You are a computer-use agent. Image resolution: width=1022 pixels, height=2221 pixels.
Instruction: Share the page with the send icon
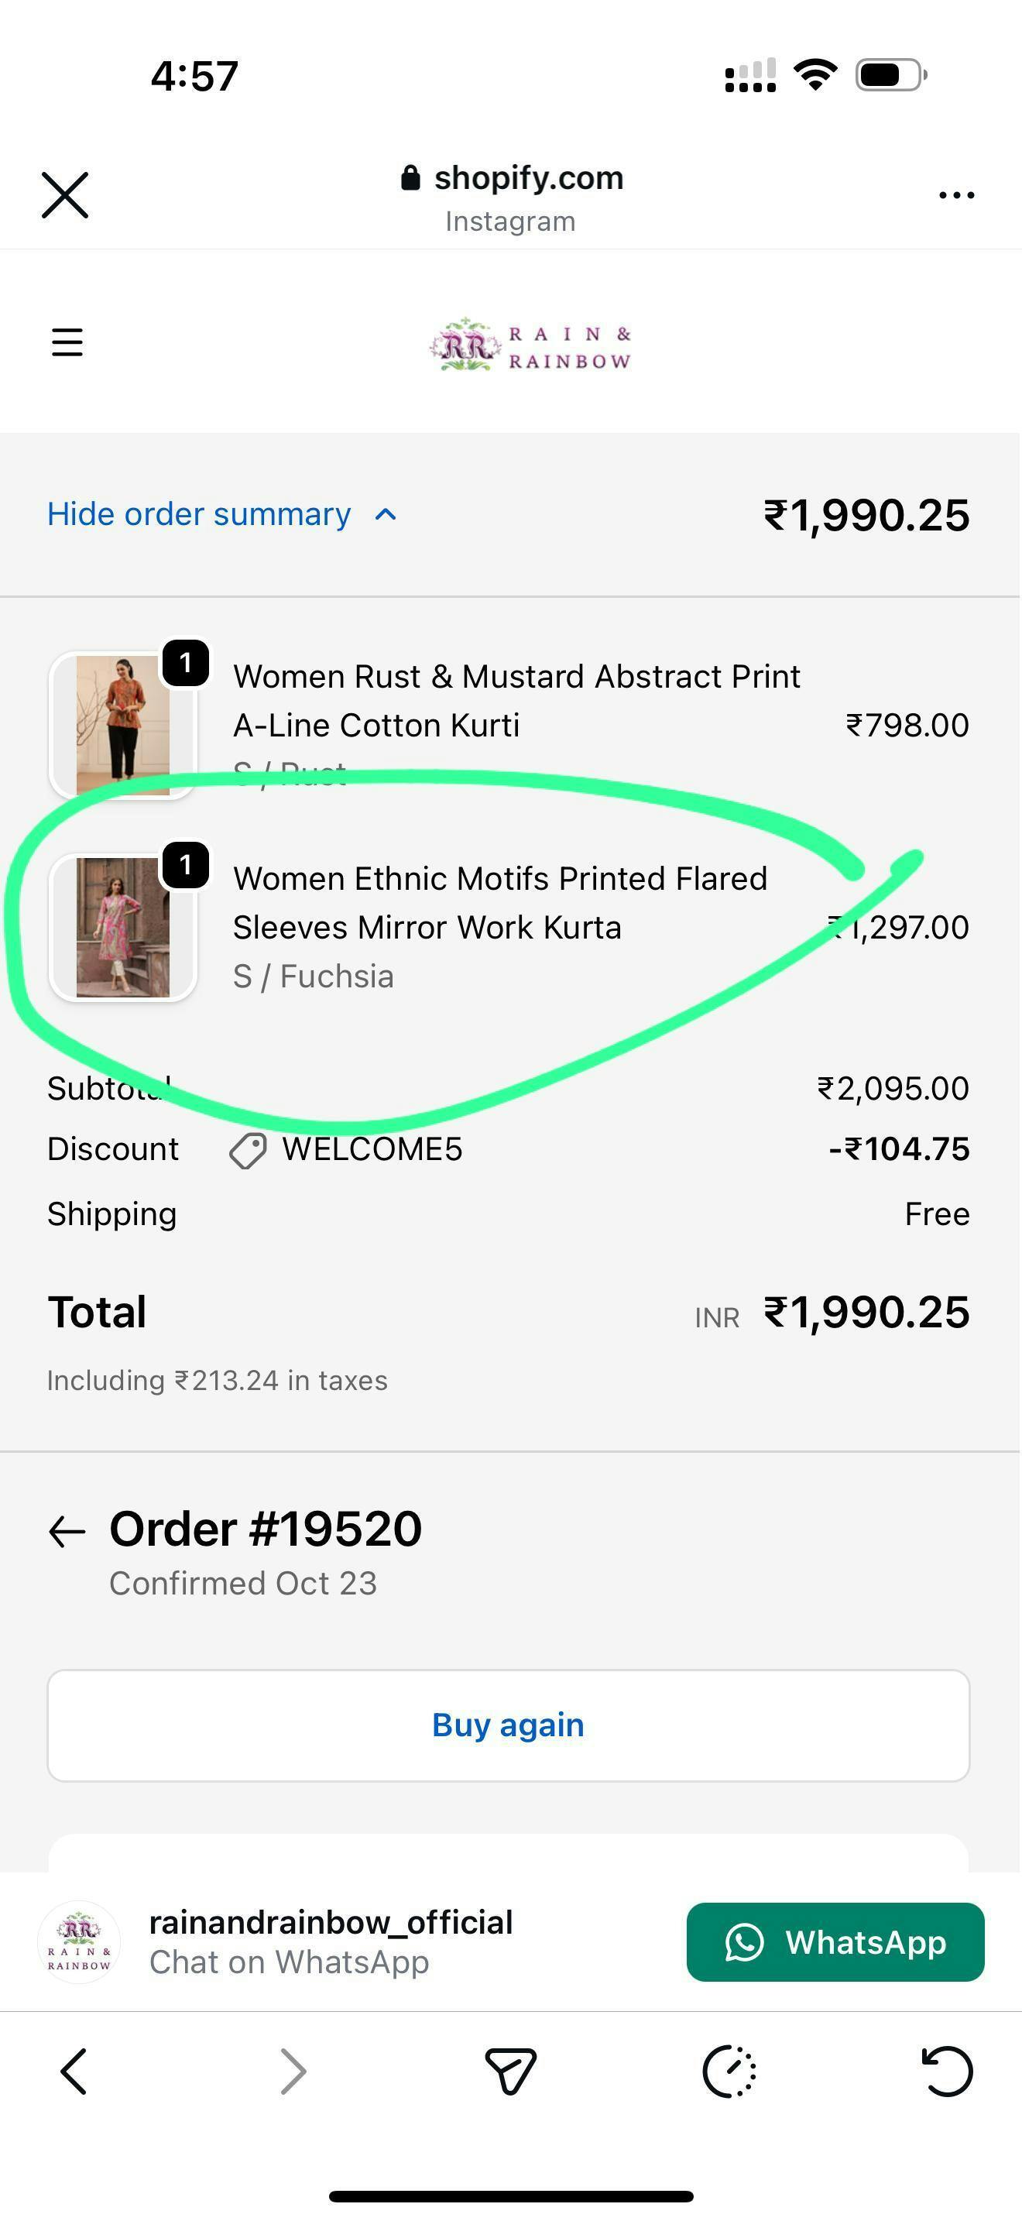tap(511, 2071)
